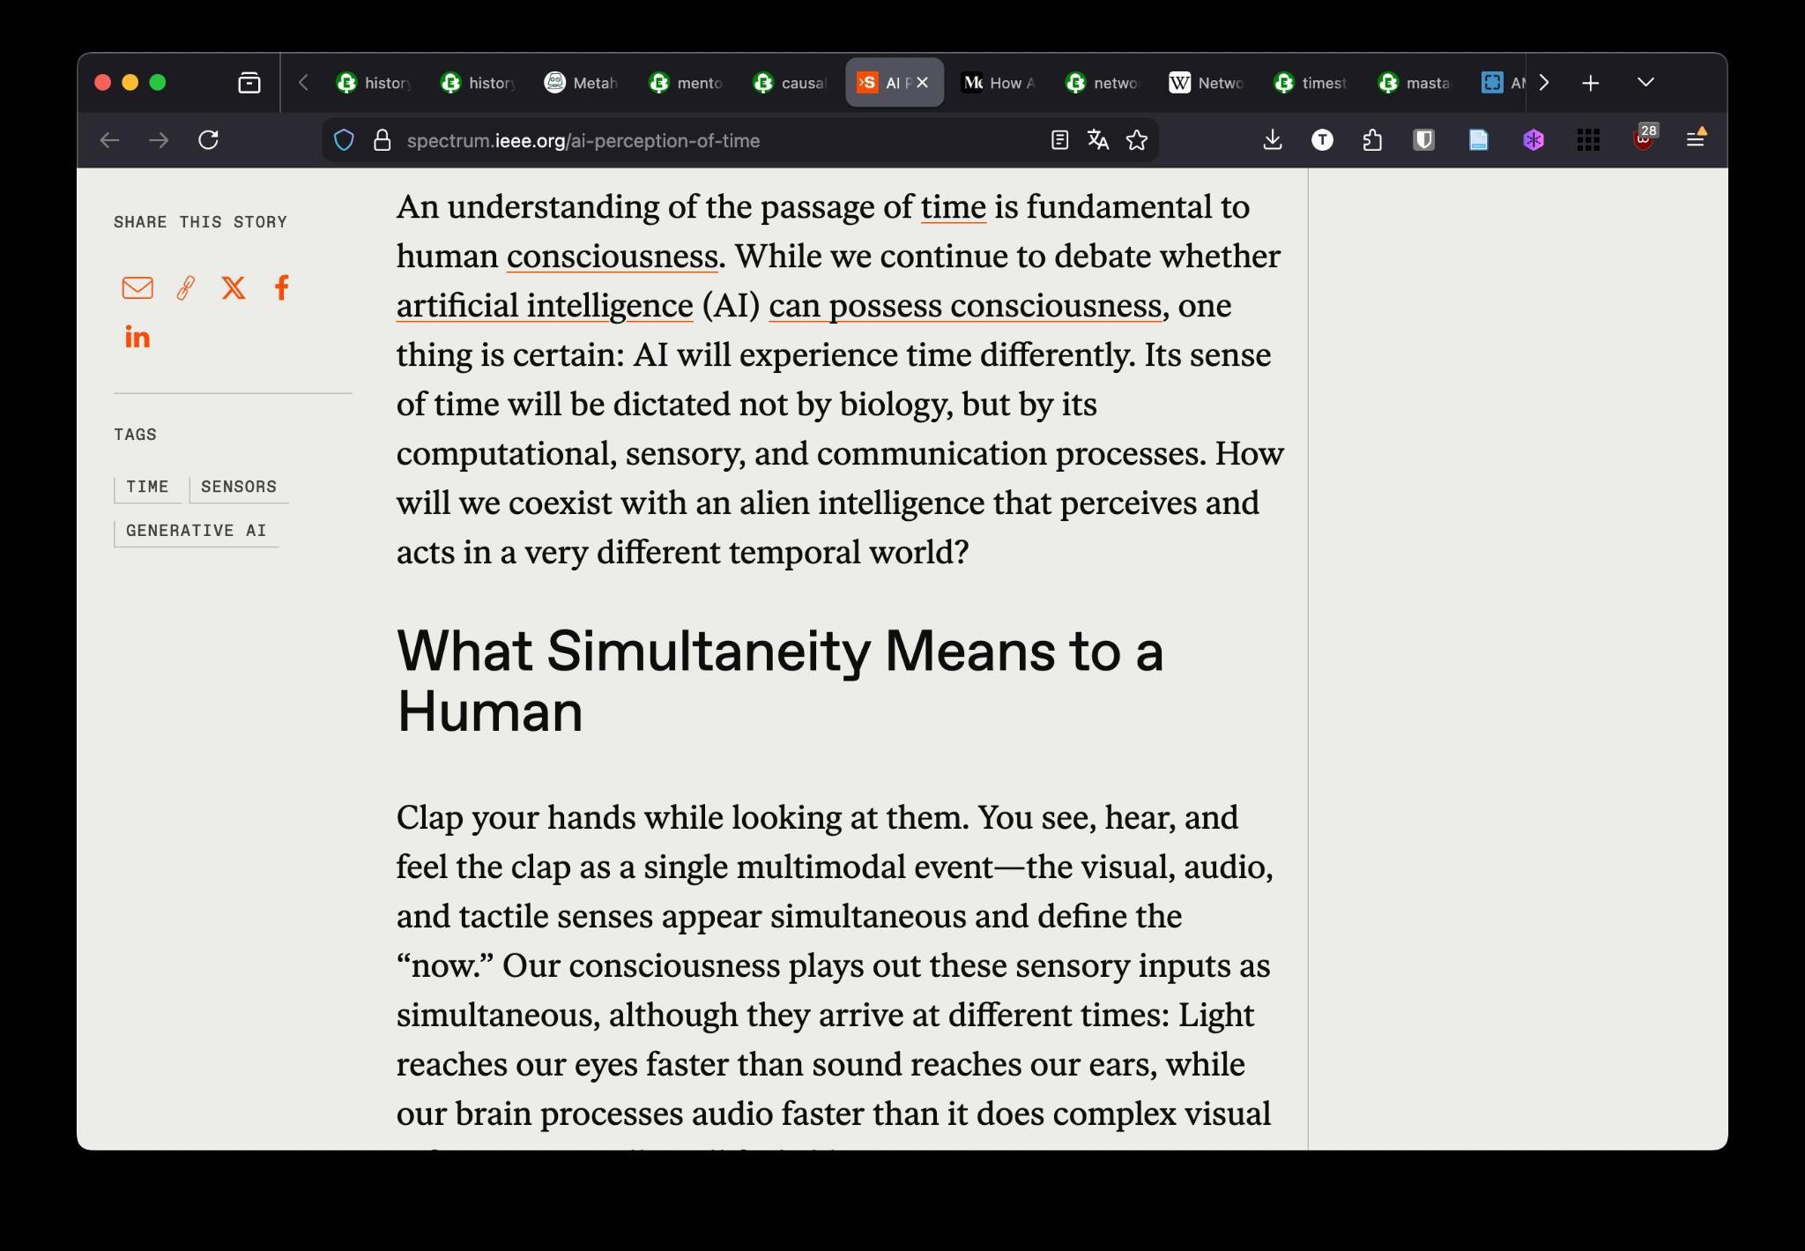
Task: Share story on Facebook
Action: tap(281, 287)
